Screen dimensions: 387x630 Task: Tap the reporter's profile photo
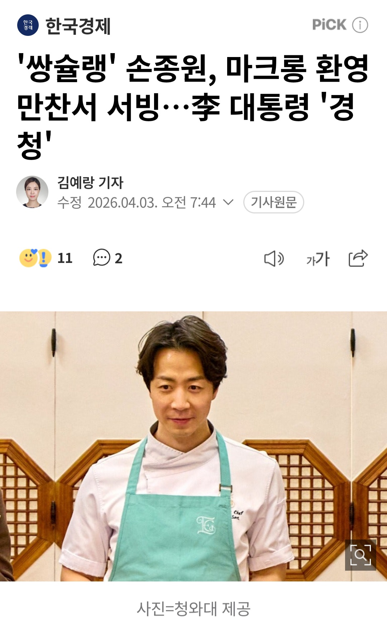click(32, 192)
